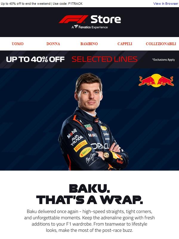This screenshot has width=179, height=239.
Task: Click the Baku That's A Wrap headline
Action: point(89,194)
